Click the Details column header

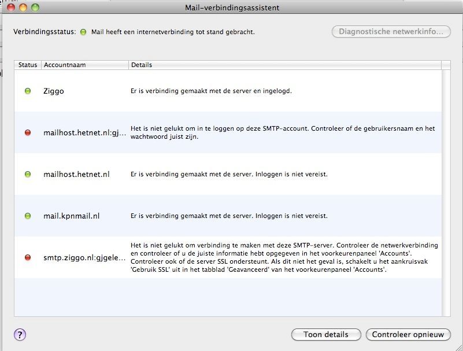[284, 65]
